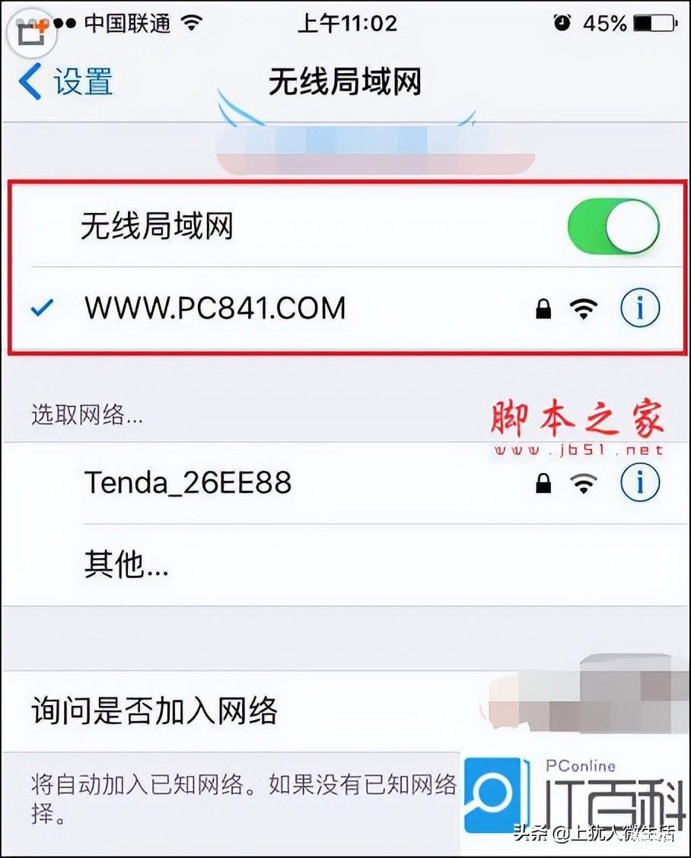Tap lock icon on Tenda_26EE88 row
This screenshot has height=858, width=691.
tap(543, 483)
